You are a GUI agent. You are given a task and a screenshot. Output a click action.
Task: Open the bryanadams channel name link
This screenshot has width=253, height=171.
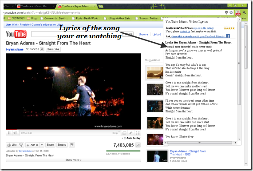[15, 49]
